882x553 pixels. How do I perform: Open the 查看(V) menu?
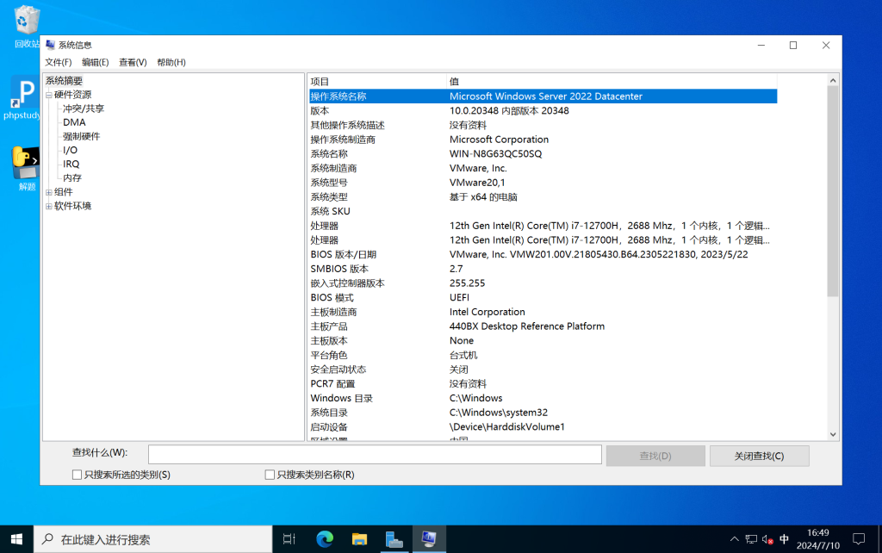click(133, 62)
